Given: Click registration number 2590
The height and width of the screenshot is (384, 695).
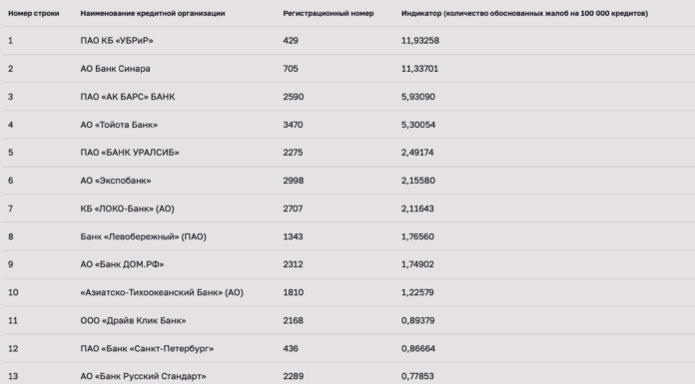Looking at the screenshot, I should pyautogui.click(x=294, y=97).
